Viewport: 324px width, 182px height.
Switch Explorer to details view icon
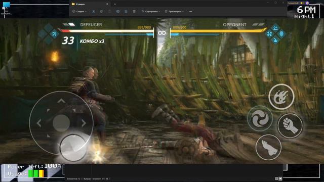click(276, 178)
